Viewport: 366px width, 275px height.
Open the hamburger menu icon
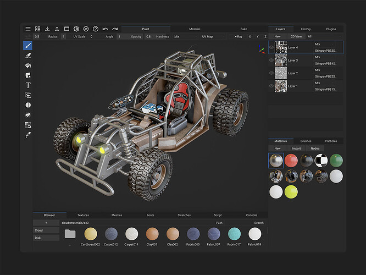(28, 29)
